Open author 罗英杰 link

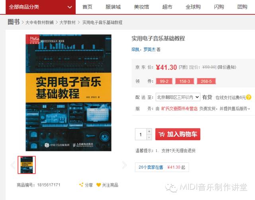[x=149, y=49]
